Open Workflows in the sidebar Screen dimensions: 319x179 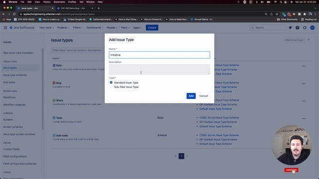pos(9,97)
